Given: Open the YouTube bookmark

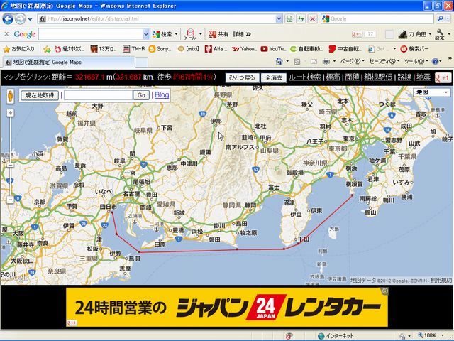Looking at the screenshot, I should [273, 49].
